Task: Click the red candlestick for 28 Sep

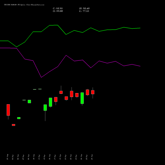Action: click(x=93, y=92)
